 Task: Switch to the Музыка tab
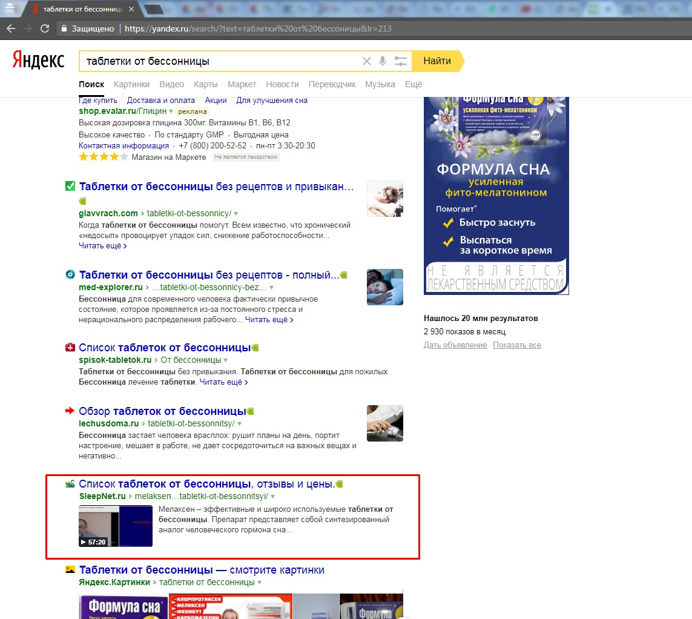[x=380, y=84]
